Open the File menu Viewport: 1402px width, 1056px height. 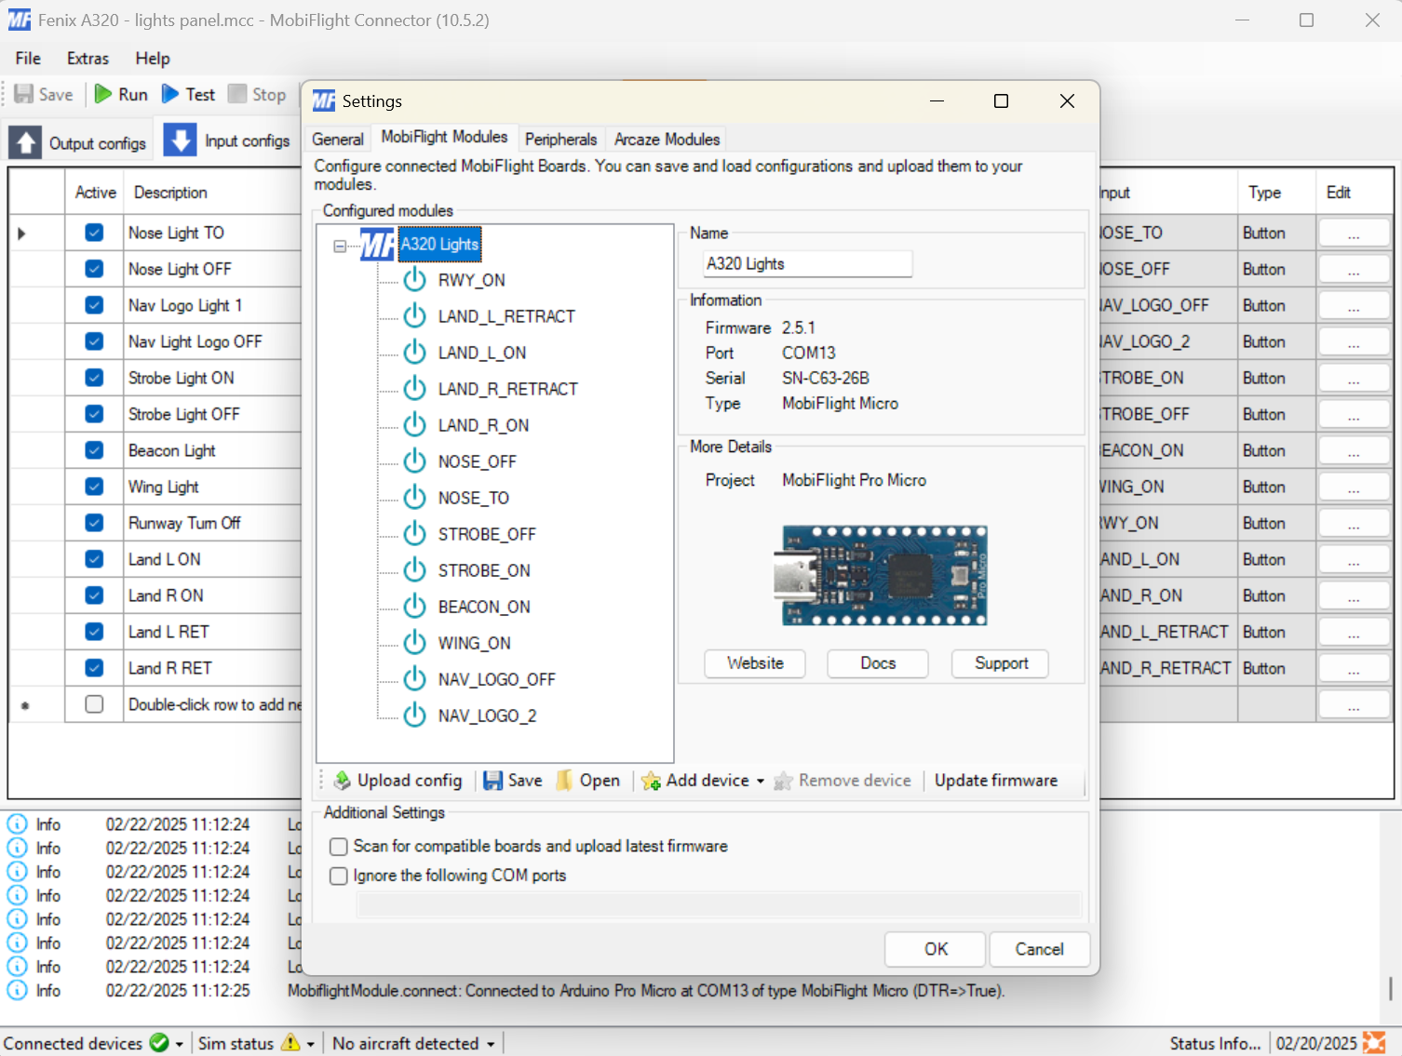tap(28, 58)
